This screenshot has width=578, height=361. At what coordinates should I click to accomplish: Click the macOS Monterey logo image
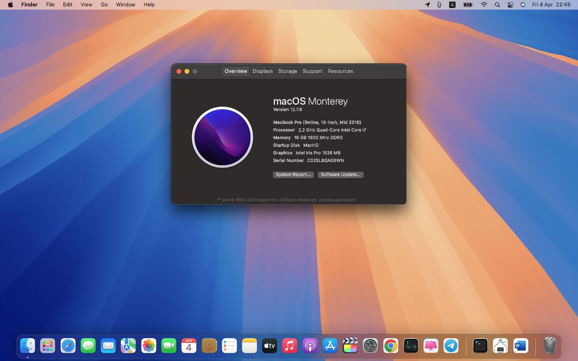[x=223, y=137]
